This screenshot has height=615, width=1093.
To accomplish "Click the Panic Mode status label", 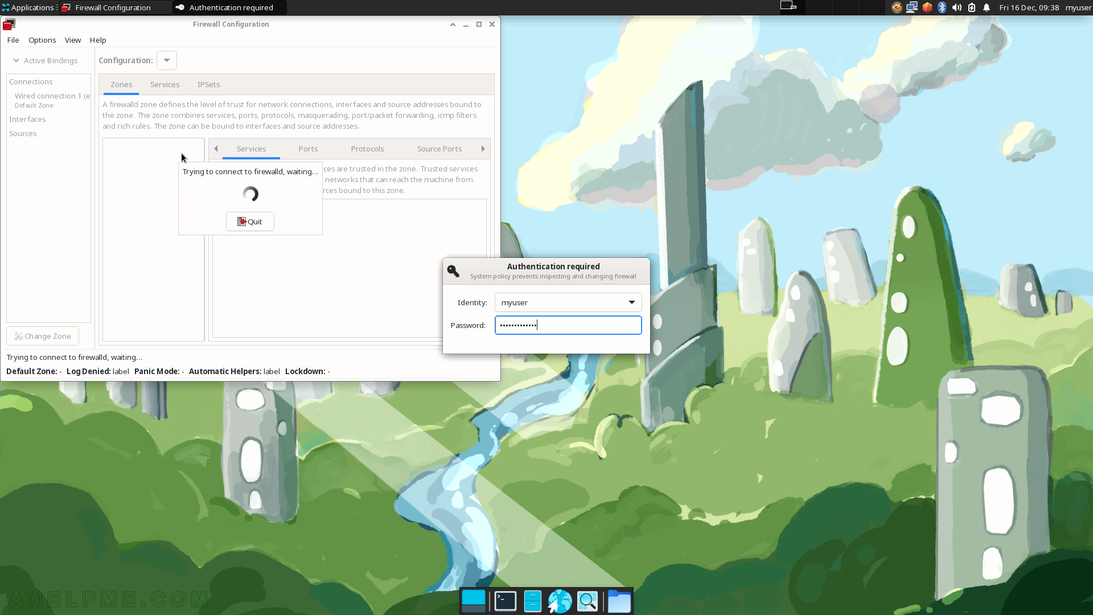I will coord(159,371).
